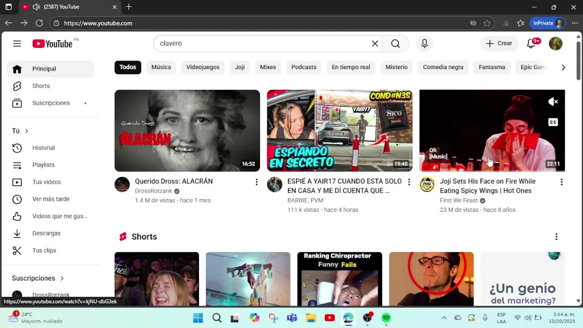Image resolution: width=583 pixels, height=328 pixels.
Task: Open Playlists in the sidebar
Action: coord(50,165)
